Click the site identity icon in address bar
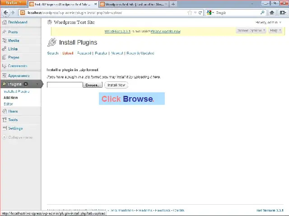Screen dimensions: 289x216 [23, 13]
